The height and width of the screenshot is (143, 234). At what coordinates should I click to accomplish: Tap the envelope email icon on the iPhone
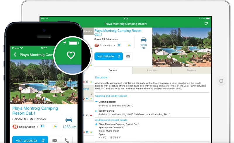pos(55,140)
